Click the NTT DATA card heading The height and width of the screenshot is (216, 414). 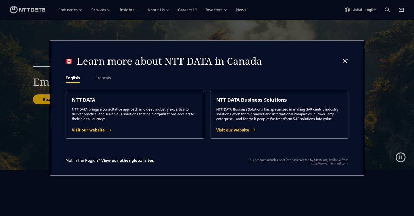[83, 100]
